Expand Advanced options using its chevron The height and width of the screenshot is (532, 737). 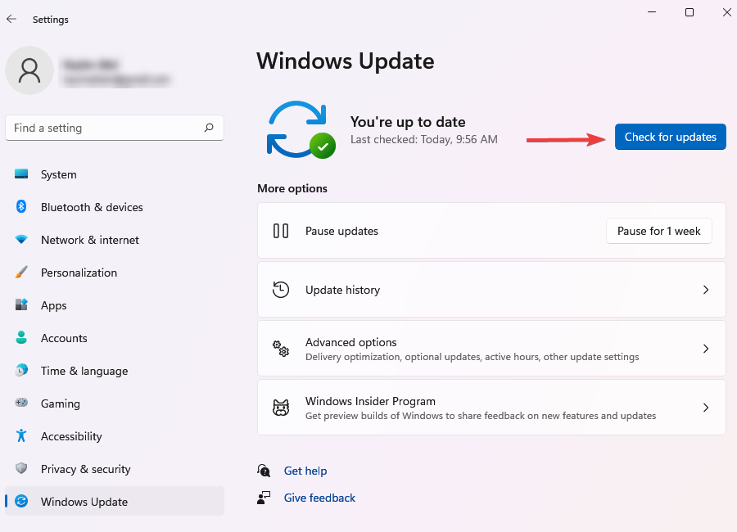point(706,349)
